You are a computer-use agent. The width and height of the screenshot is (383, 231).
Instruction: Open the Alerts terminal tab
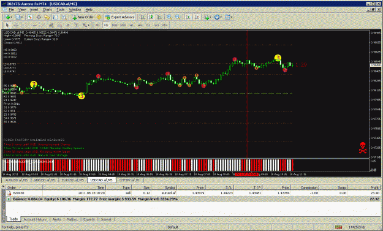click(56, 219)
